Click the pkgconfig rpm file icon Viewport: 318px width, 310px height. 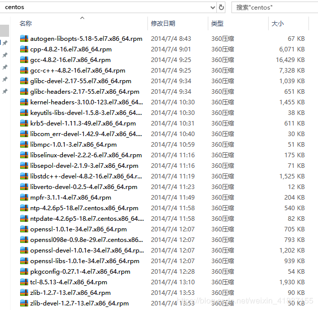pos(24,271)
